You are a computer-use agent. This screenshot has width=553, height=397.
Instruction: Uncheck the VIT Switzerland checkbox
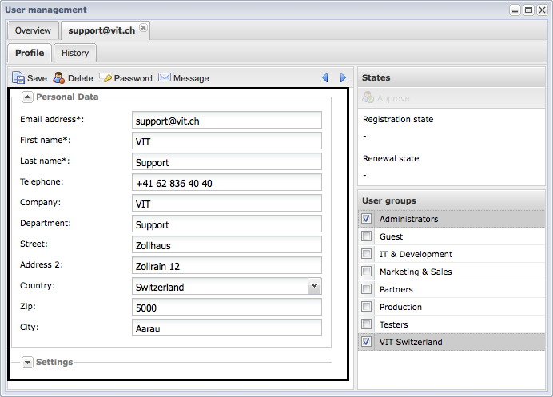(367, 342)
